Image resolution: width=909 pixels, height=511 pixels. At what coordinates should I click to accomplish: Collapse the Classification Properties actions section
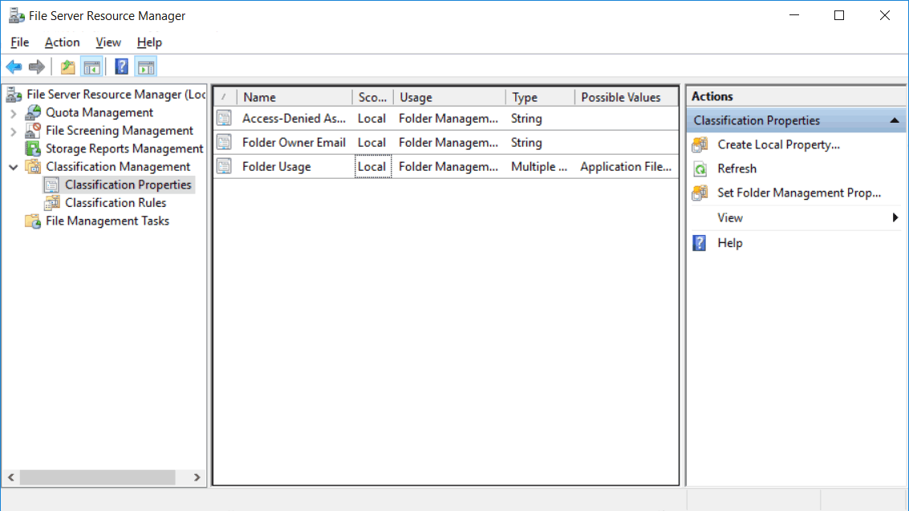coord(895,120)
